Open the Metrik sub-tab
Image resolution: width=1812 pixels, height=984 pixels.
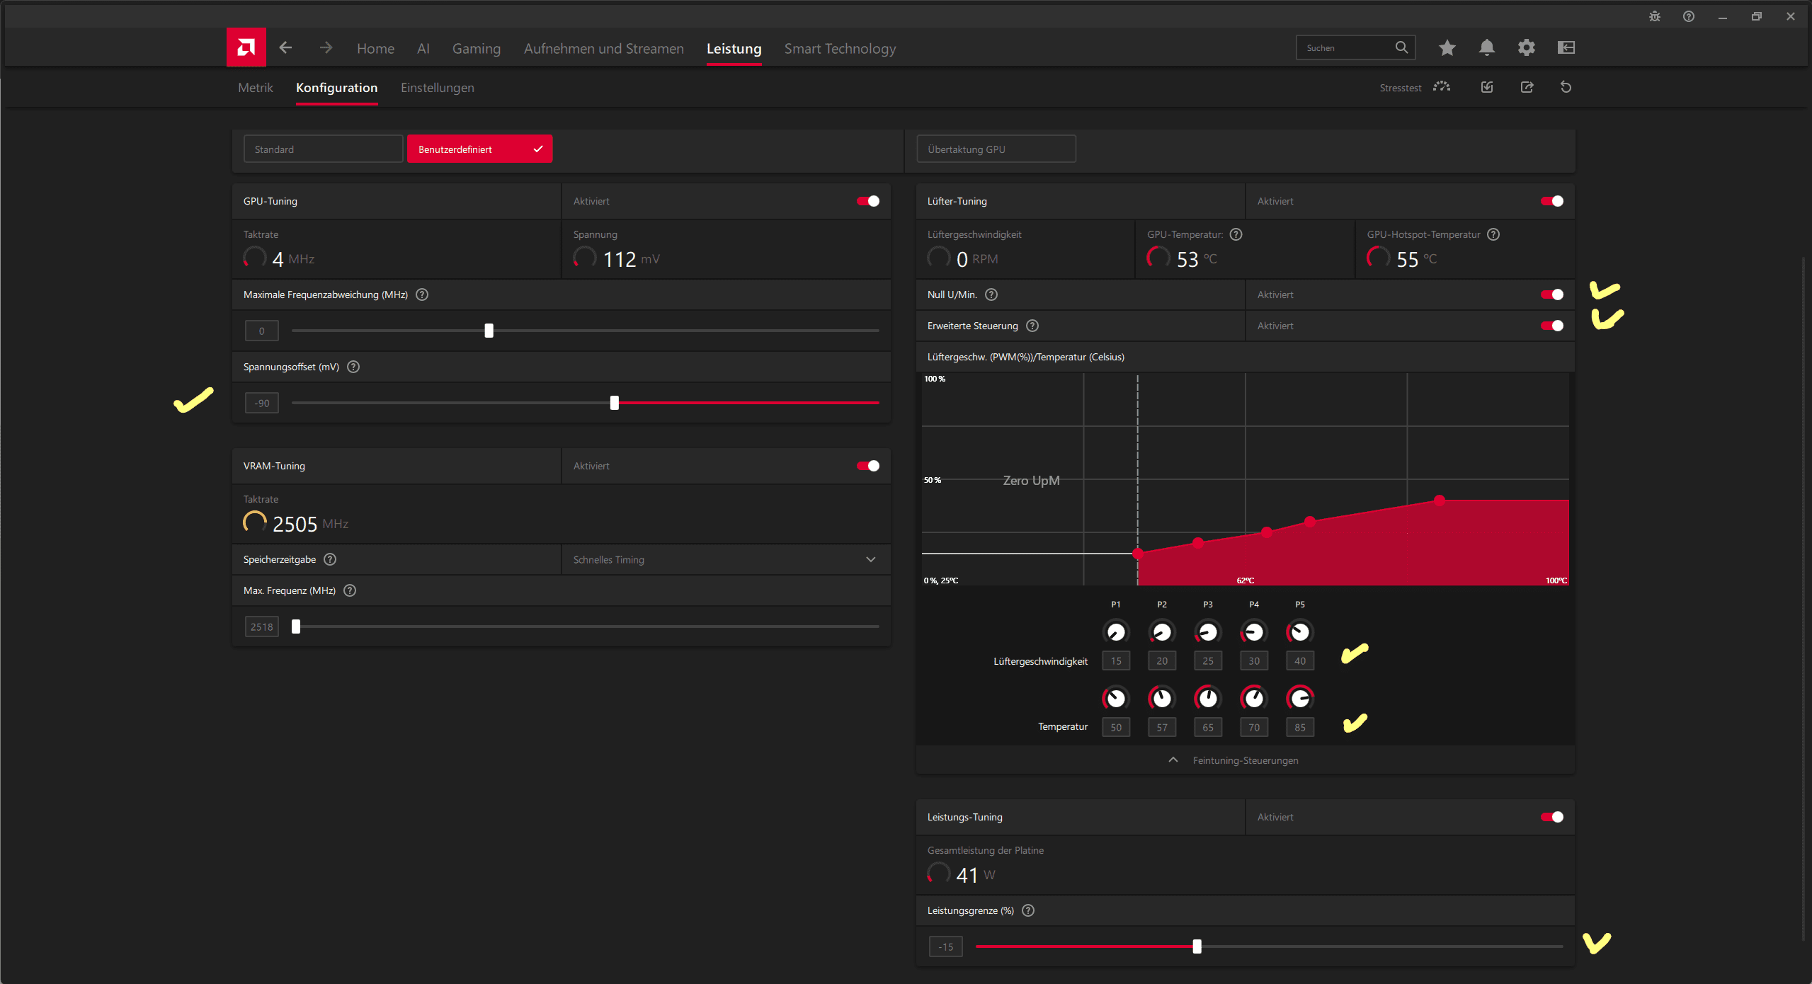coord(255,88)
